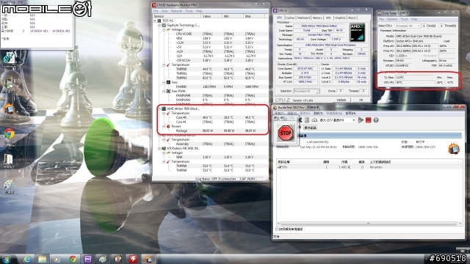
Task: Open HWMonitor Network menu
Action: [x=176, y=11]
